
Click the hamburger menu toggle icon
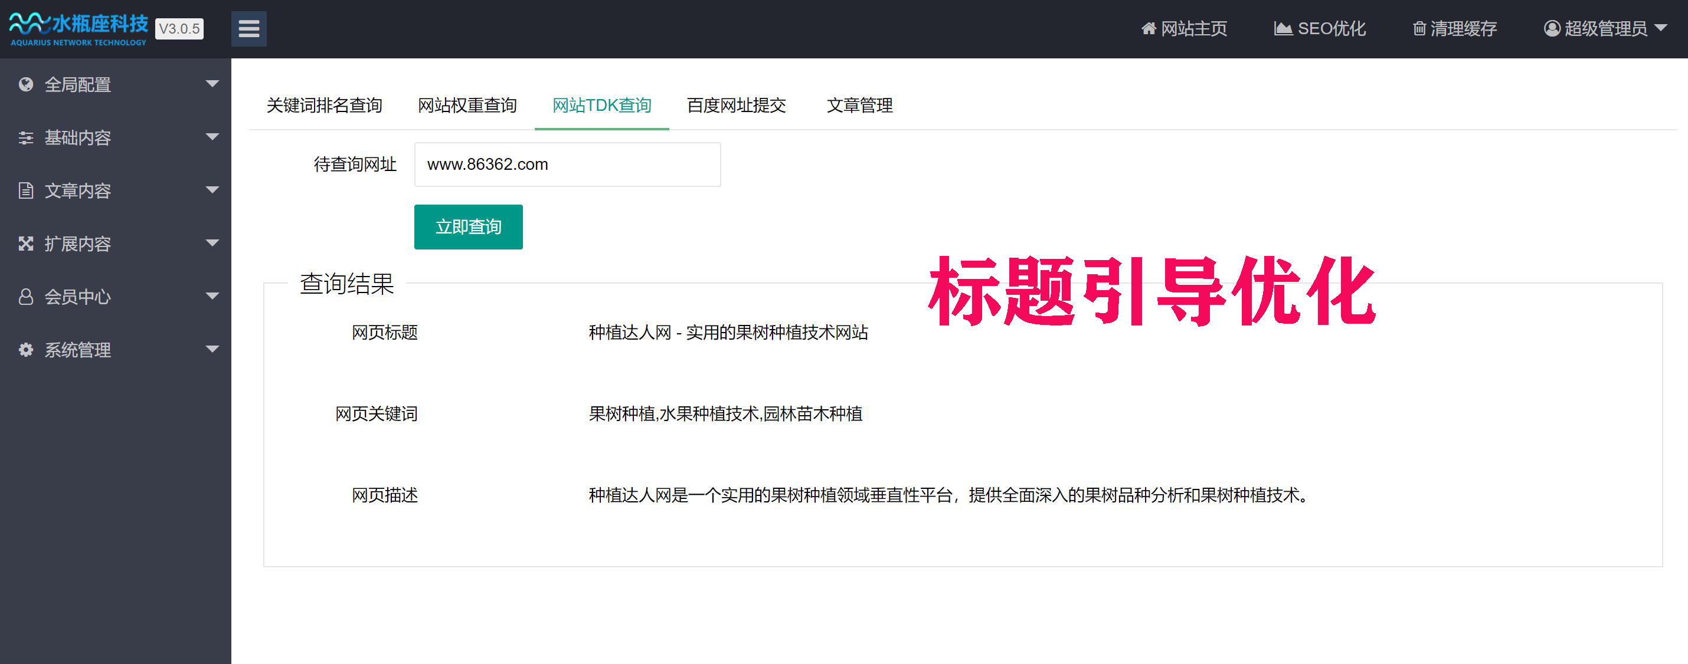[x=248, y=29]
